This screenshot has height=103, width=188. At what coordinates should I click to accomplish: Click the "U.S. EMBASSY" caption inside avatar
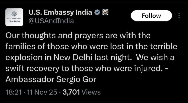pyautogui.click(x=14, y=19)
